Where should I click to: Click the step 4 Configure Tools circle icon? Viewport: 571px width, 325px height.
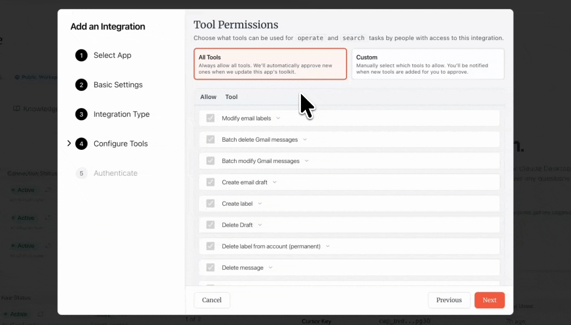pyautogui.click(x=81, y=144)
